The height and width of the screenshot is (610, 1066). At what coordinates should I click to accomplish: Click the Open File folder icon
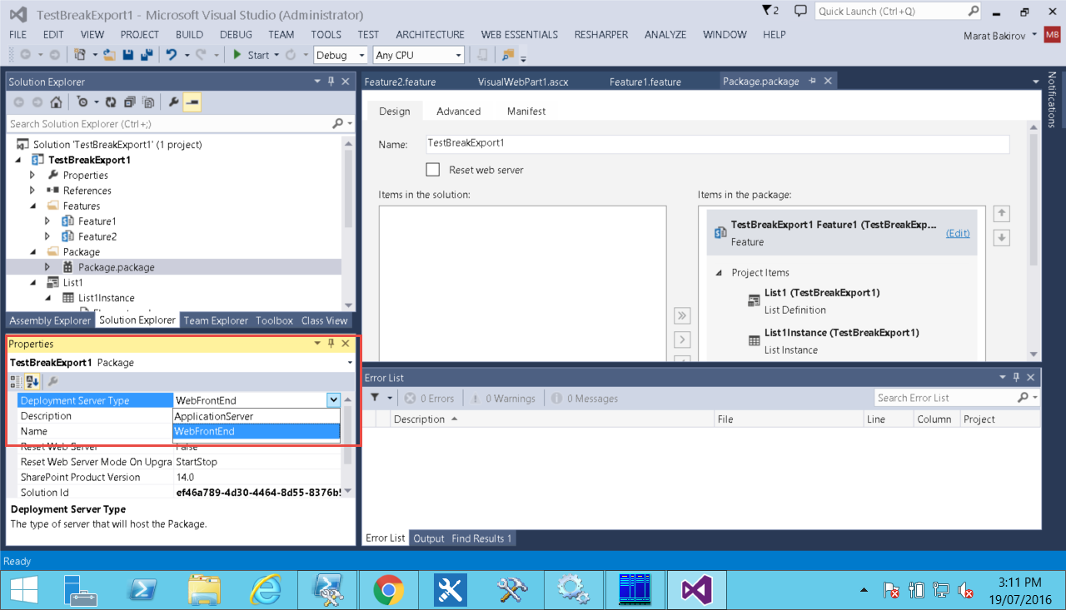click(109, 55)
